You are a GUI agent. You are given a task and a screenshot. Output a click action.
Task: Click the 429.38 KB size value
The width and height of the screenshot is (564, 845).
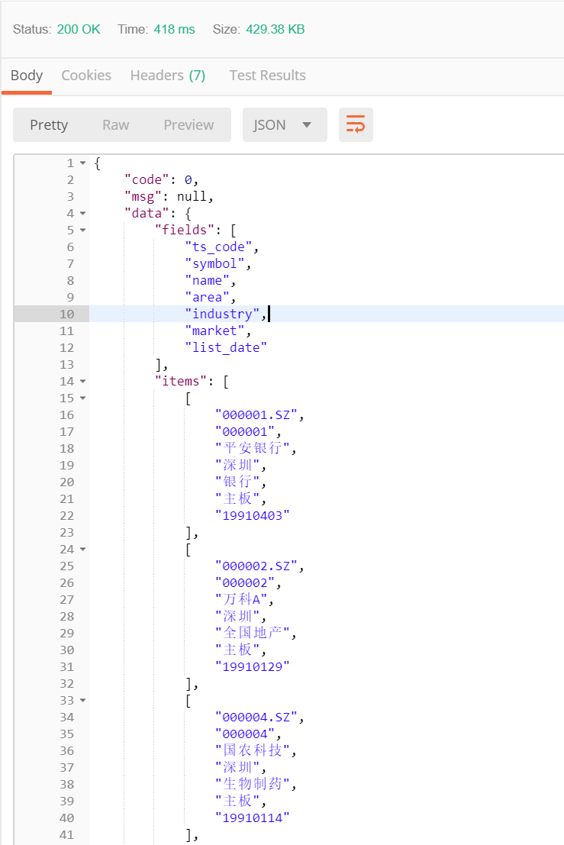pos(276,29)
